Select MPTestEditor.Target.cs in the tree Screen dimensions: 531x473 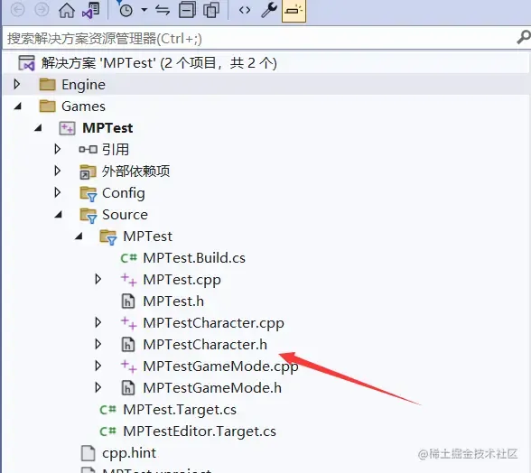click(200, 431)
